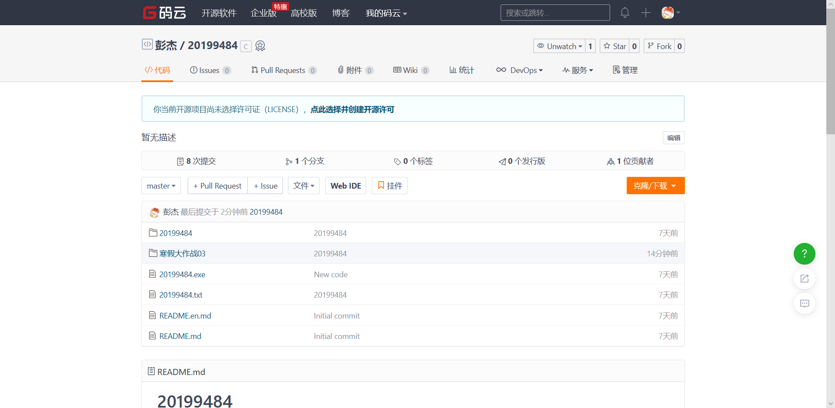Viewport: 835px width, 408px height.
Task: Open the 博客 menu item
Action: coord(341,13)
